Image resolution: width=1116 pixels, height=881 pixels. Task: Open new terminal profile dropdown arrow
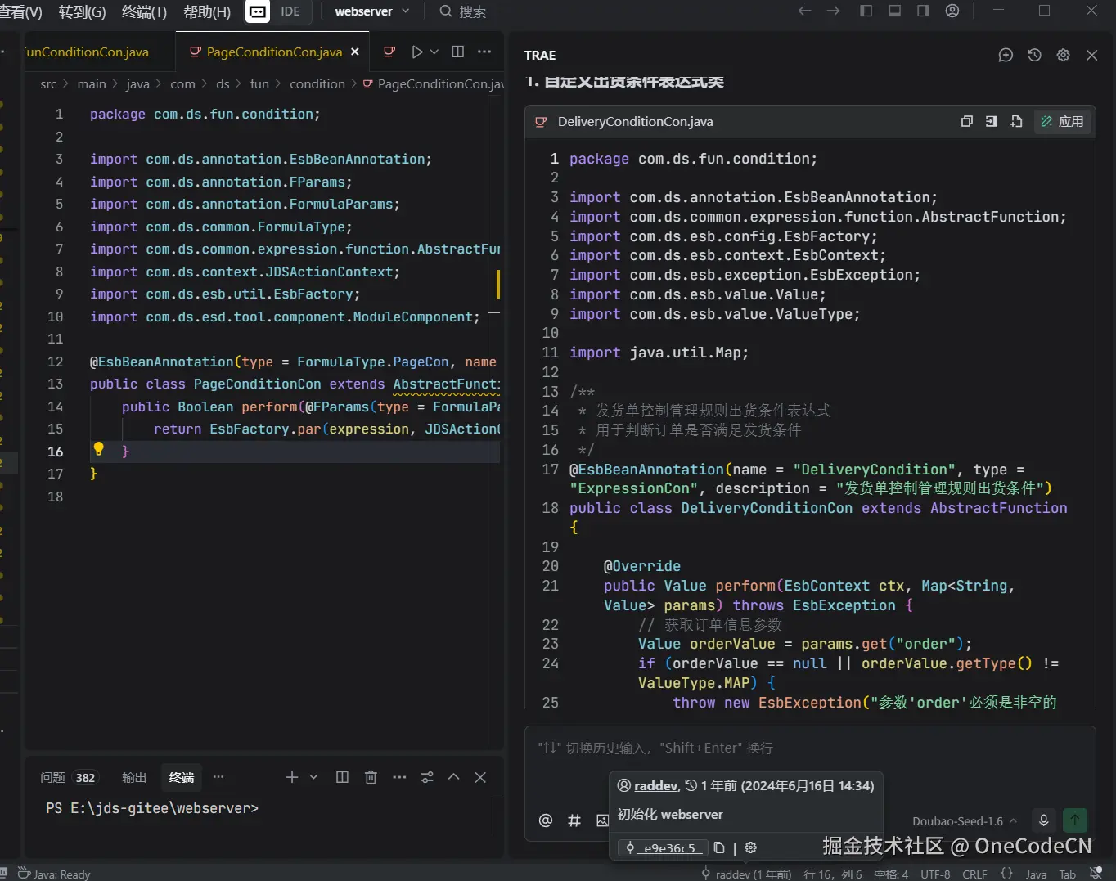(x=313, y=777)
